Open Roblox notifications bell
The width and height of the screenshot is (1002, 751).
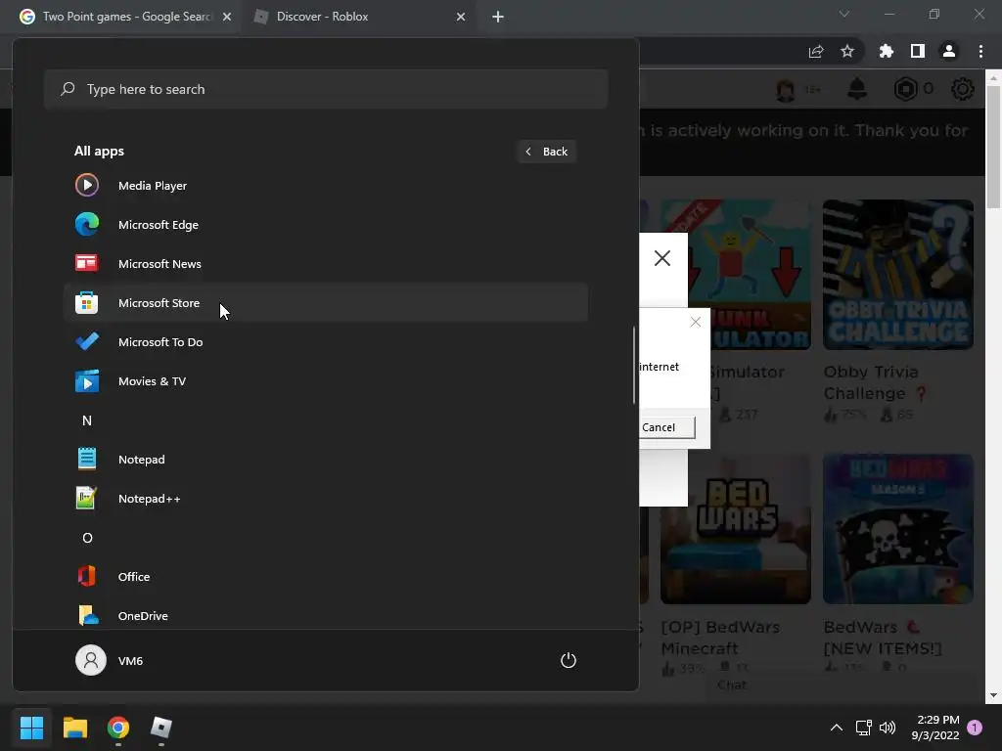click(x=857, y=89)
